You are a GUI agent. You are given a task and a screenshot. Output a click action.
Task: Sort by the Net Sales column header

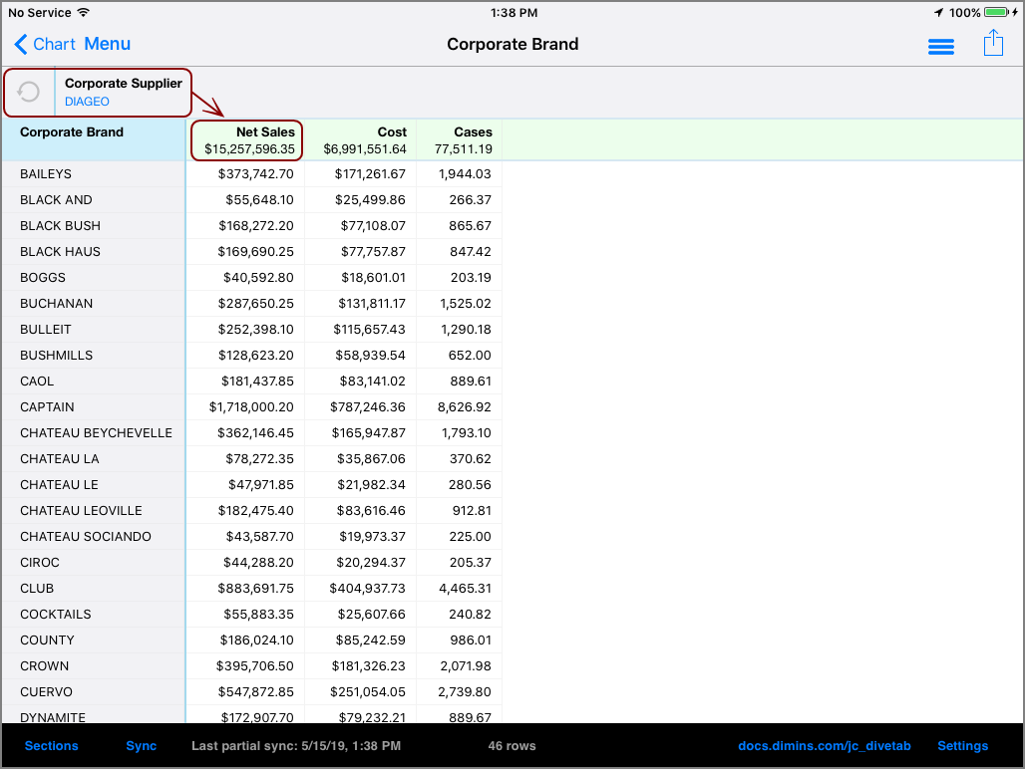(247, 140)
